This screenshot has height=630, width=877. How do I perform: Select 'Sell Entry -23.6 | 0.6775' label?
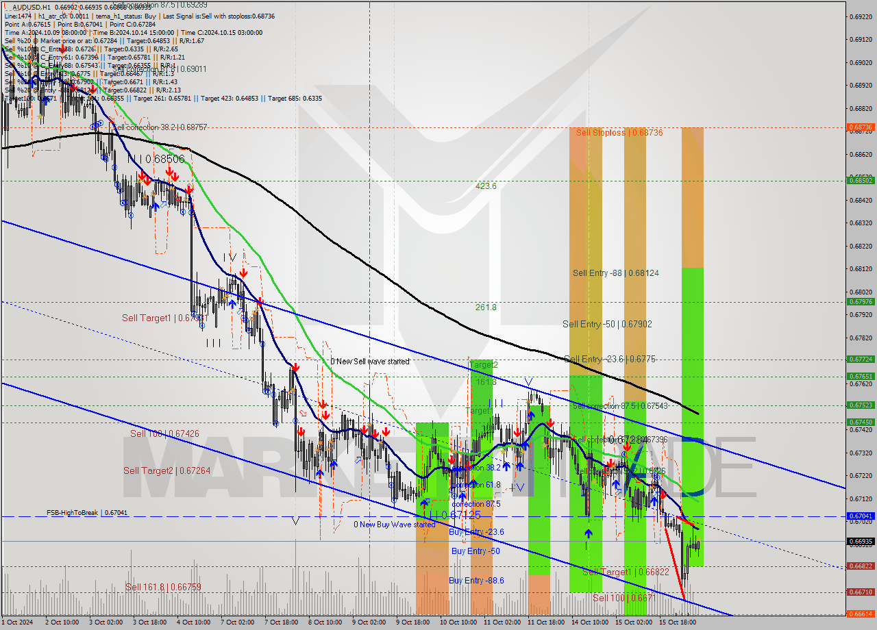click(x=610, y=358)
